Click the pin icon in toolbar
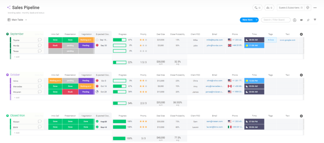This screenshot has height=143, width=324. [308, 20]
